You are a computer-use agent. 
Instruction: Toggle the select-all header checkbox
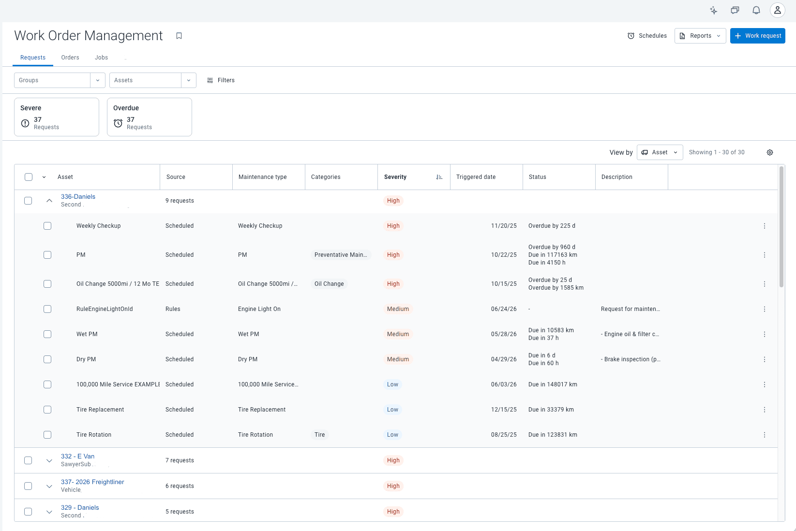[29, 177]
